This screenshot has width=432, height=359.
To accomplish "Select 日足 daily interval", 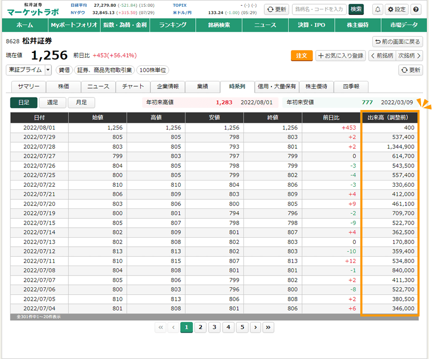I will [24, 103].
